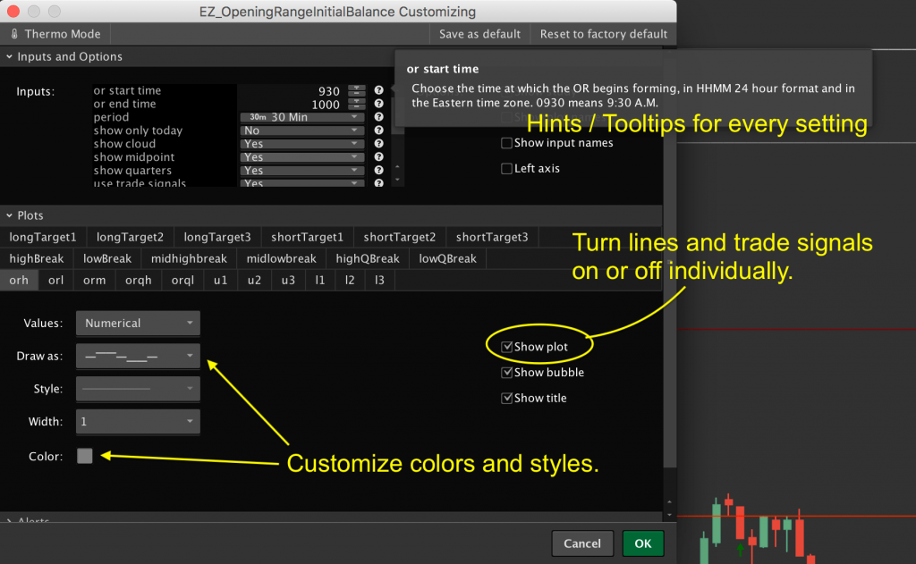Collapse the Plots section

(x=9, y=215)
